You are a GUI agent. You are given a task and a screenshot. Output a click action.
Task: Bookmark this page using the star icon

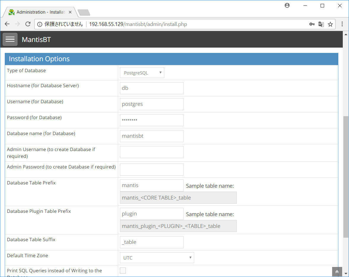click(x=330, y=24)
